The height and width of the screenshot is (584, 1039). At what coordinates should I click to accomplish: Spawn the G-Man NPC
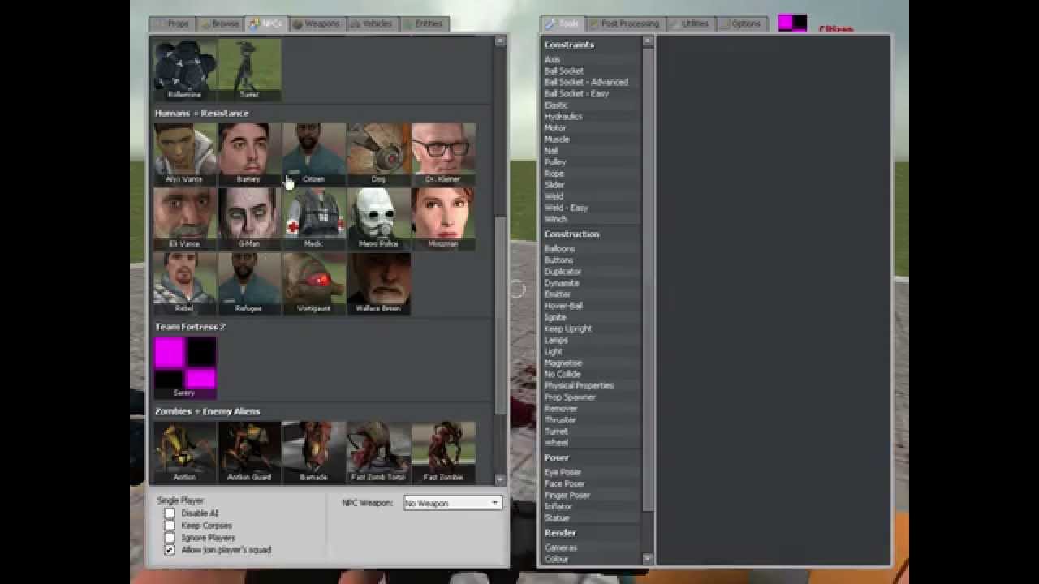coord(249,219)
